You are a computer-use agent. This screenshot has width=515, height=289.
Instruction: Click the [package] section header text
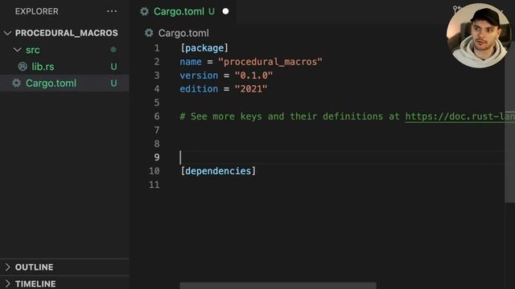click(x=204, y=48)
